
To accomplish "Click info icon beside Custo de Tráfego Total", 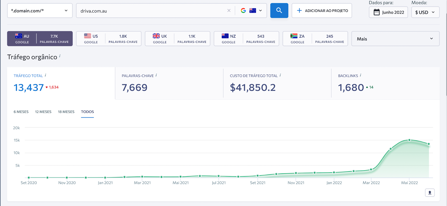I will coord(280,75).
